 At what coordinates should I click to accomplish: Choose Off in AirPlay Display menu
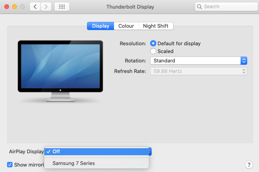(x=97, y=151)
